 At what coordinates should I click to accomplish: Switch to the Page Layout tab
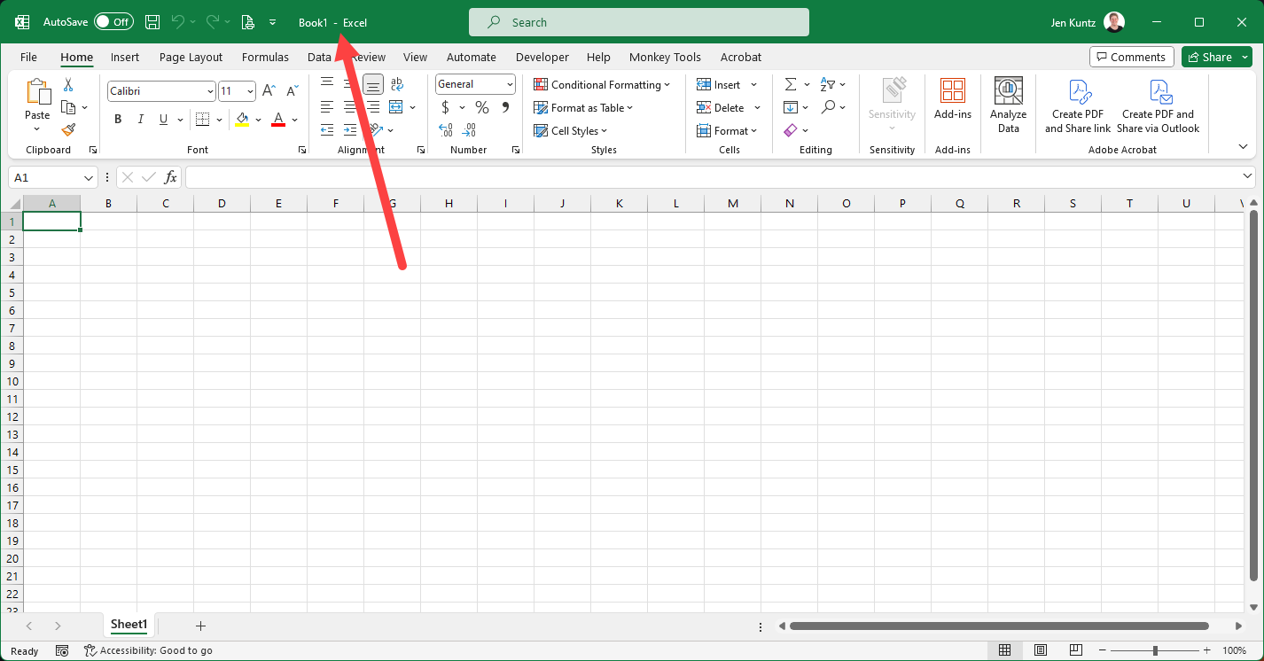click(x=191, y=57)
